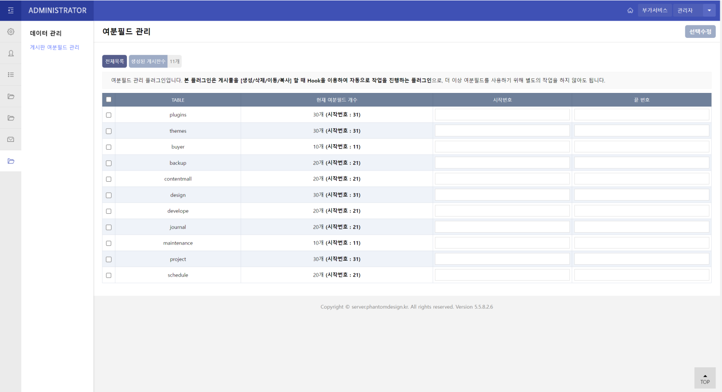The image size is (722, 392).
Task: Check the box for the plugins row
Action: point(109,115)
